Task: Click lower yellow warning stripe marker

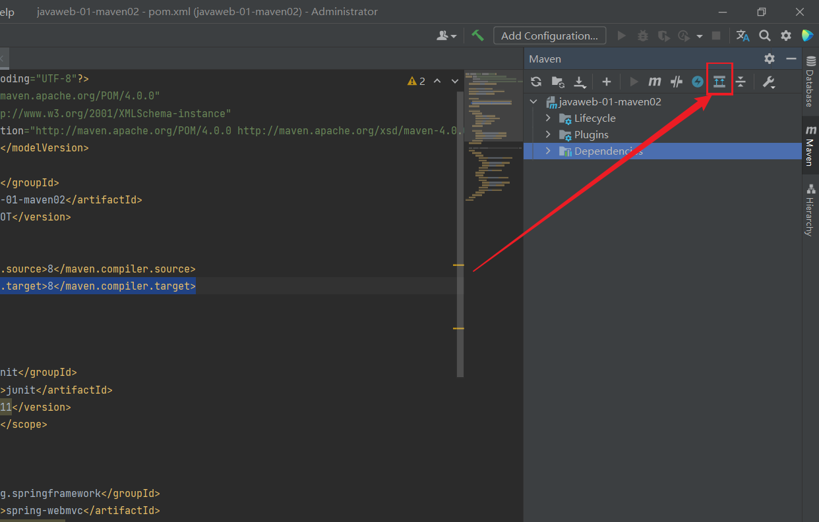Action: (458, 328)
